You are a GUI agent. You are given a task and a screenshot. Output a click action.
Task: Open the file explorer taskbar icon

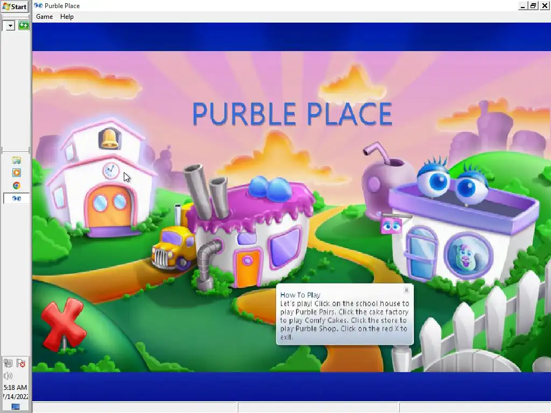tap(17, 160)
